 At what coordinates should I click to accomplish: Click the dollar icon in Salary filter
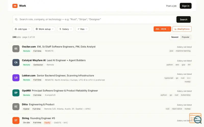[60, 29]
